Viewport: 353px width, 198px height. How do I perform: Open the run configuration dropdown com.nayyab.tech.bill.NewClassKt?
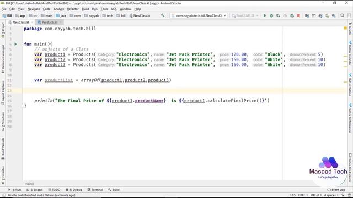199,15
